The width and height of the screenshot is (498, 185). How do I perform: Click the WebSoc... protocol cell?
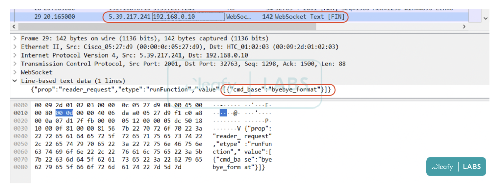(x=238, y=17)
